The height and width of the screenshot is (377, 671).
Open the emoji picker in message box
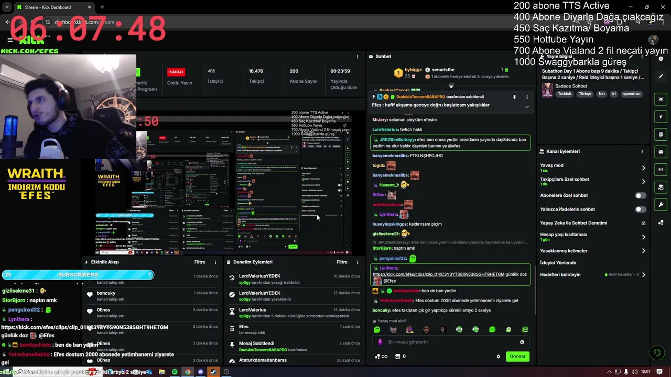522,342
